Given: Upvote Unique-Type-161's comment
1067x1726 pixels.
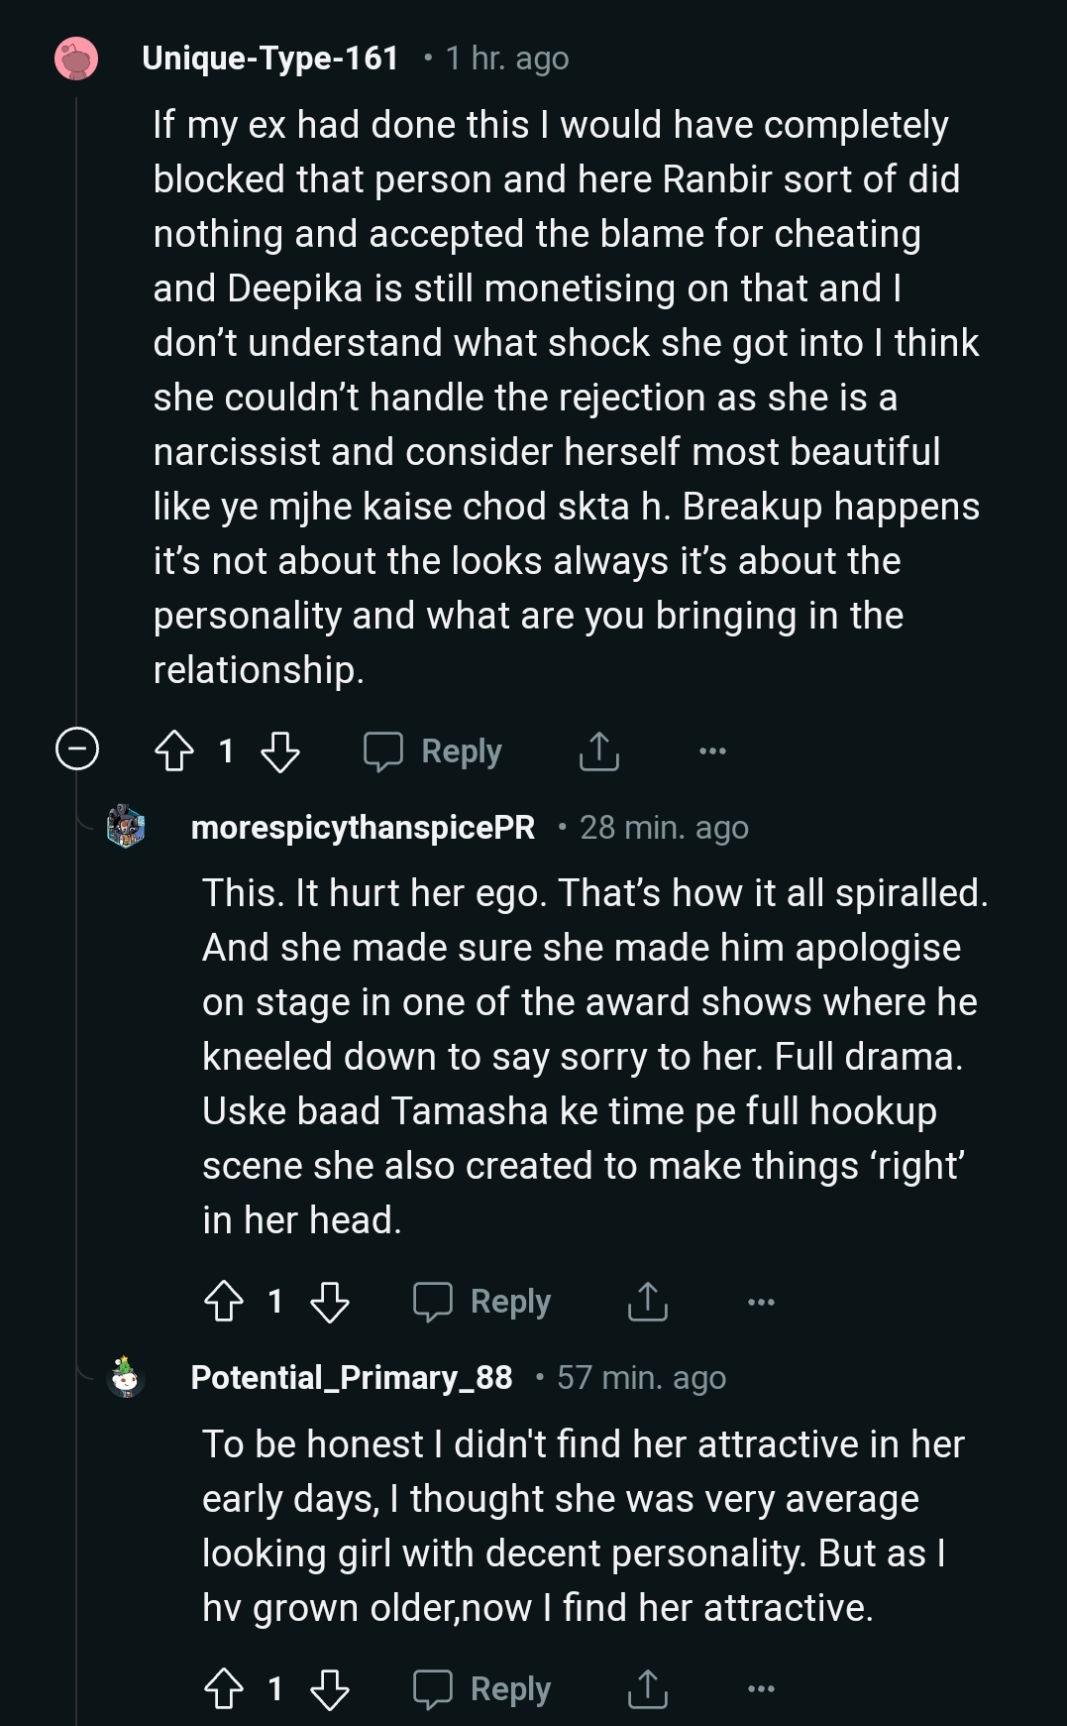Looking at the screenshot, I should pos(174,751).
